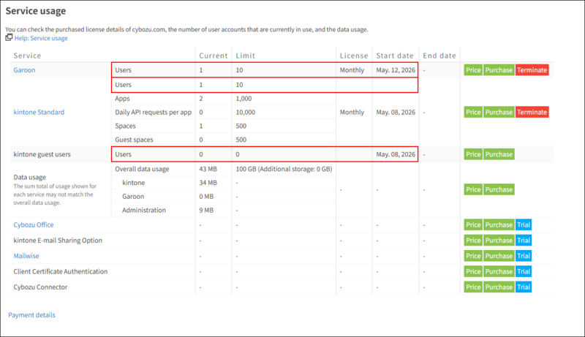Viewport: 585px width, 337px height.
Task: Click the Service column header
Action: [27, 56]
